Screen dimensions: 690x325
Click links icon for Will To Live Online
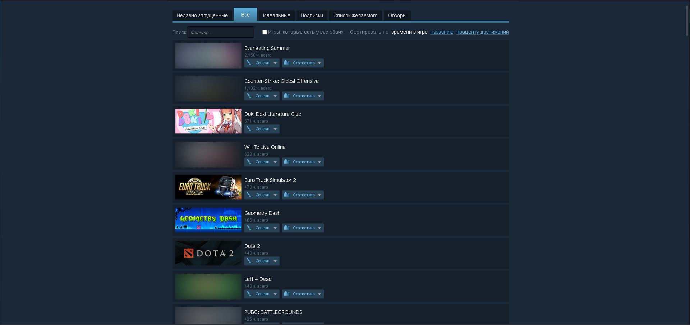249,162
